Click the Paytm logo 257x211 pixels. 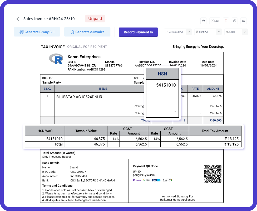click(156, 180)
